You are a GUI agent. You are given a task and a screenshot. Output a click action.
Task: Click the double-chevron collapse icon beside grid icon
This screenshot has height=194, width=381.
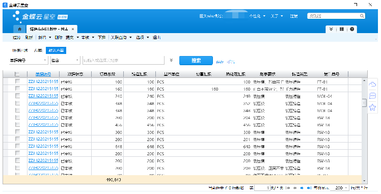point(331,29)
